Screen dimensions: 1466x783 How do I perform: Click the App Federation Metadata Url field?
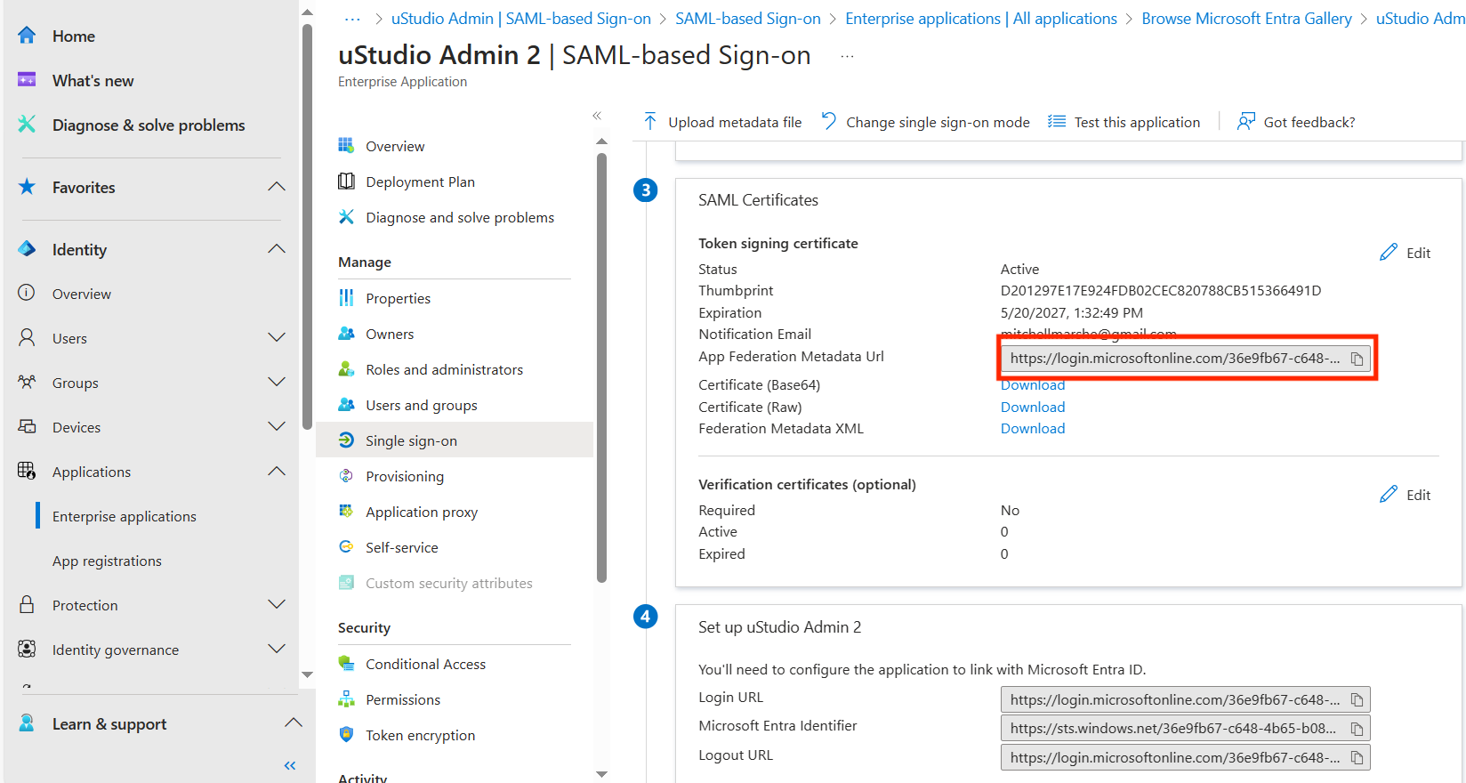pos(1172,359)
